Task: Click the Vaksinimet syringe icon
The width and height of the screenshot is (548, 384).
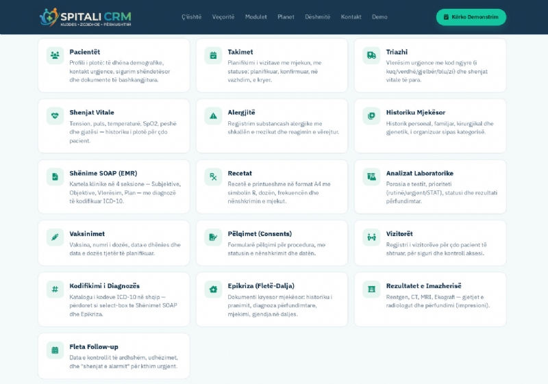Action: 55,238
